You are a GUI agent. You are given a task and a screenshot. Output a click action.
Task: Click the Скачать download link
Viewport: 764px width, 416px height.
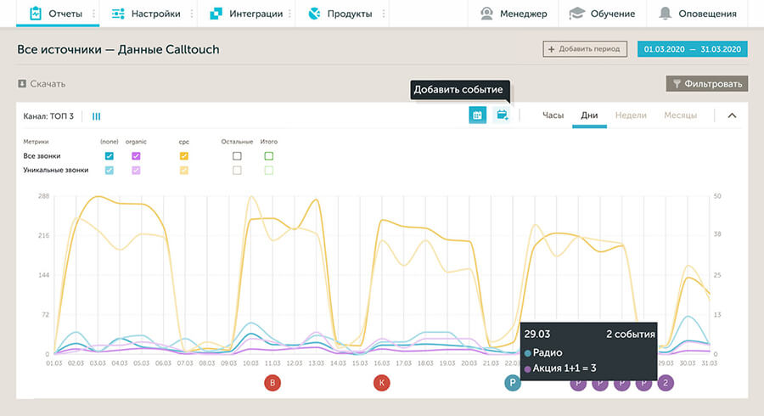tap(42, 84)
